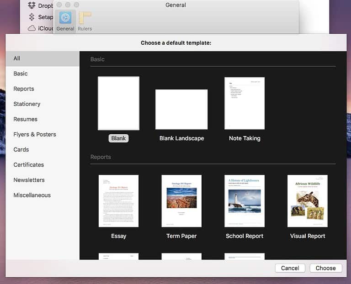Click the Choose button
This screenshot has width=351, height=284.
click(326, 268)
